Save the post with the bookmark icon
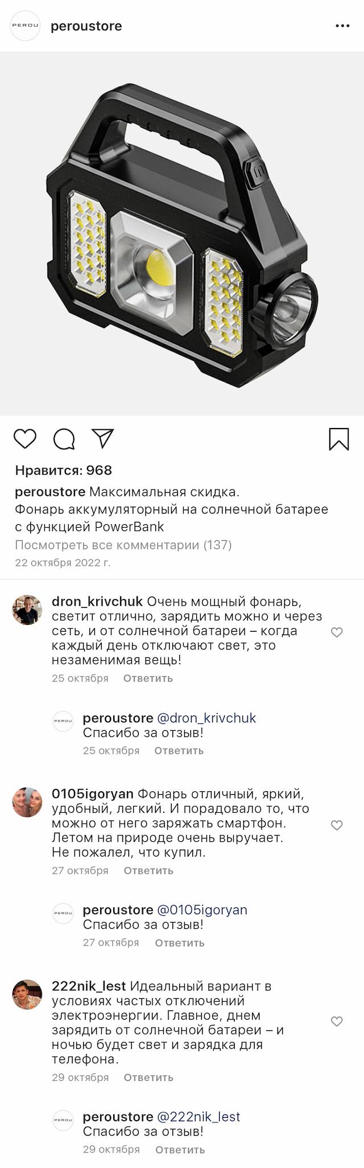 point(339,439)
